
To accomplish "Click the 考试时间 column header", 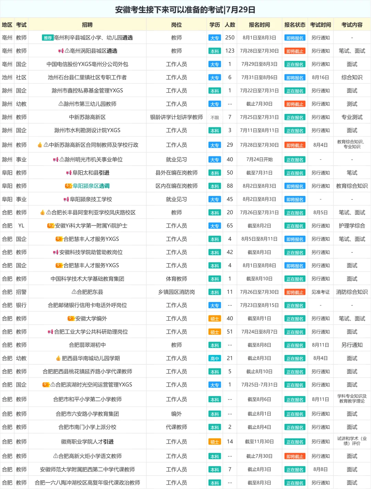I will tap(321, 25).
